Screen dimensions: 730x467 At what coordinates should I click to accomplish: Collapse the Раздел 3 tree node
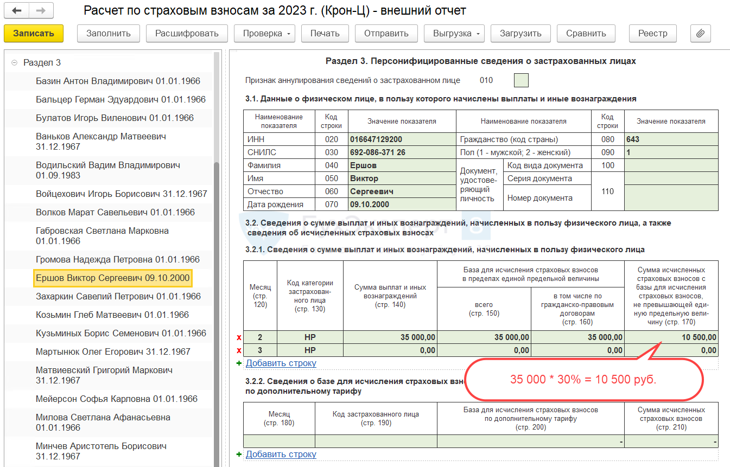[14, 63]
